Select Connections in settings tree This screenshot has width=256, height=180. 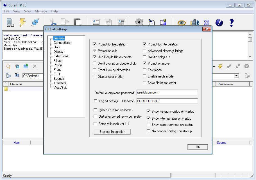[62, 43]
